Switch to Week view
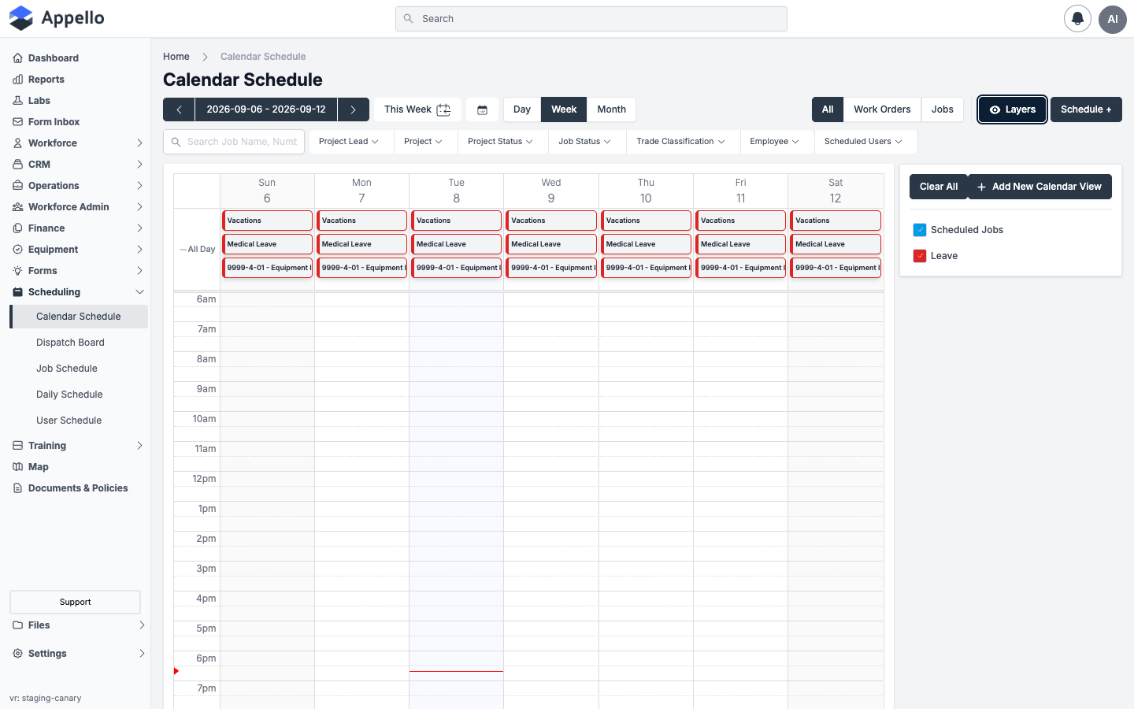Screen dimensions: 1134x723 (564, 109)
